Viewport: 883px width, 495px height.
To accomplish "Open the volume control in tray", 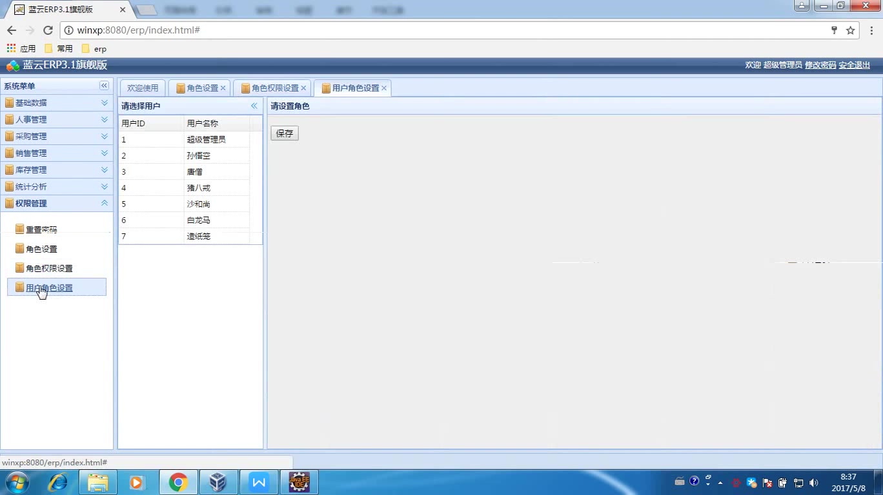I will coord(813,482).
